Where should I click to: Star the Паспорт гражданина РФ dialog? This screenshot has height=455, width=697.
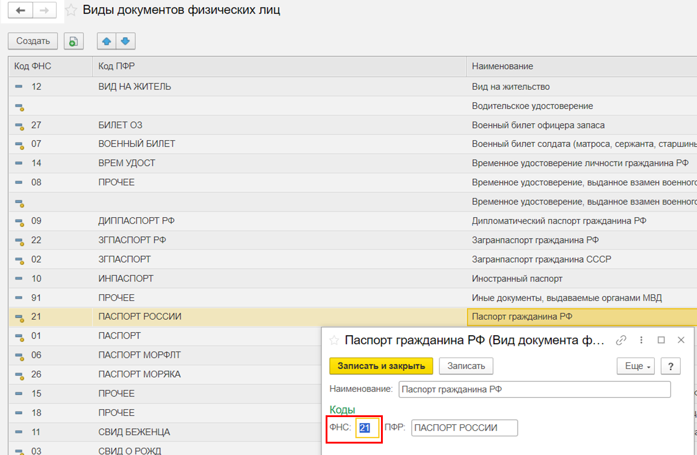(x=334, y=341)
